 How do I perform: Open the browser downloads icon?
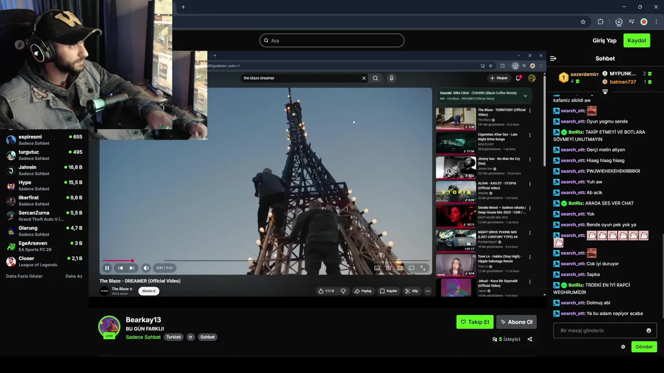click(x=619, y=22)
